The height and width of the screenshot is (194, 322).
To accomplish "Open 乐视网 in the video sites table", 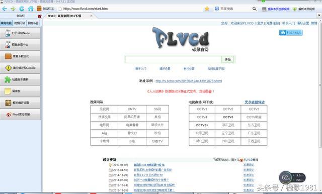I will coord(104,109).
